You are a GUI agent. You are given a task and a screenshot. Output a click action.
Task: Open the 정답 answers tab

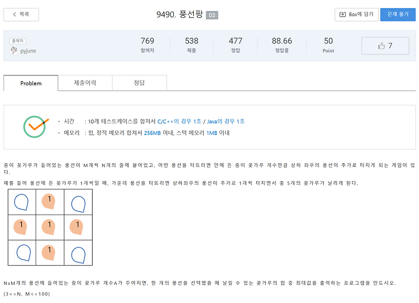(x=139, y=83)
